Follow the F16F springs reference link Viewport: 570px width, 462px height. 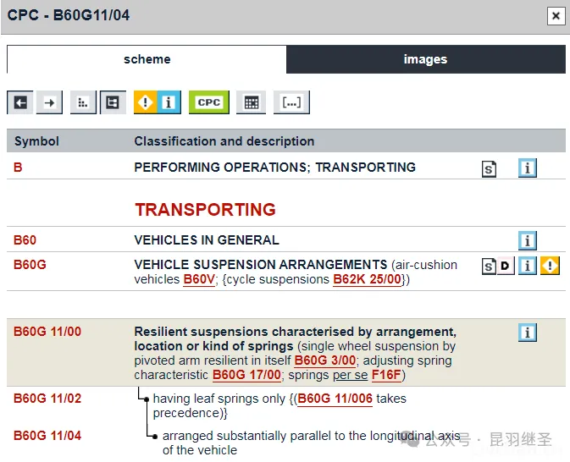click(388, 375)
